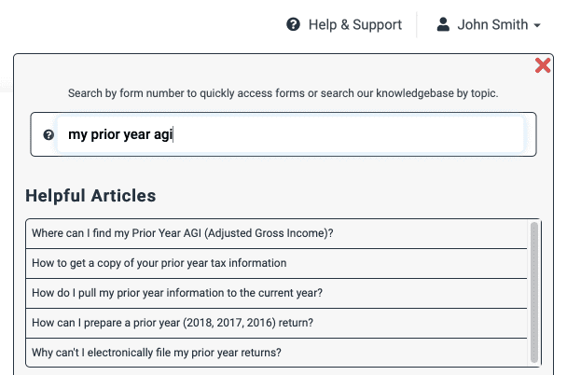Open 'How to get a copy' tax information article

point(276,263)
